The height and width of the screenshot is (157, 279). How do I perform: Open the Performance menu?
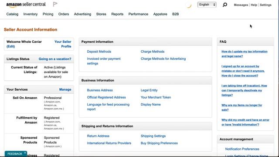138,14
